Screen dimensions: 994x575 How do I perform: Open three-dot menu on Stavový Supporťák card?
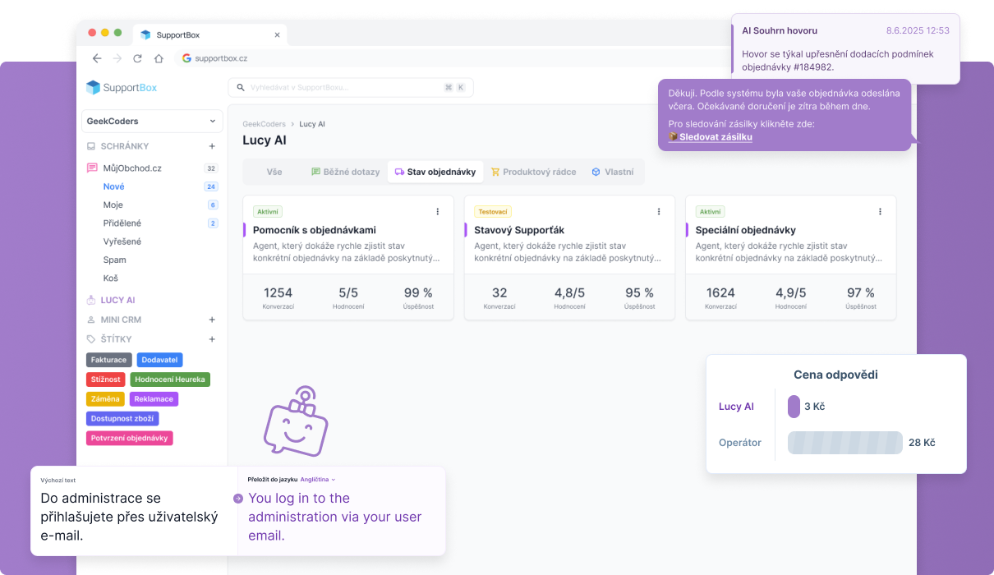click(x=659, y=211)
